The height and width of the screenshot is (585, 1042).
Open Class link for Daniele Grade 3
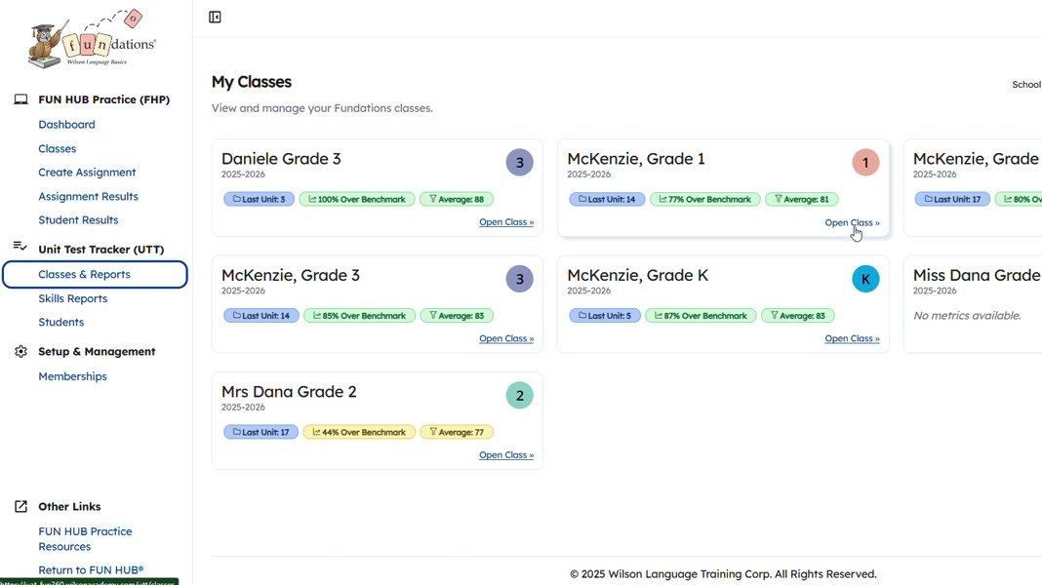coord(505,222)
